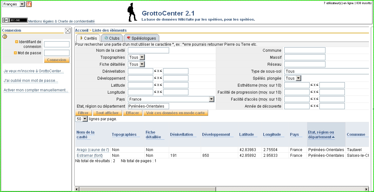Viewport: 374px width, 192px height.
Task: Open Mentions légales & Charte de confidentialité
Action: point(62,22)
